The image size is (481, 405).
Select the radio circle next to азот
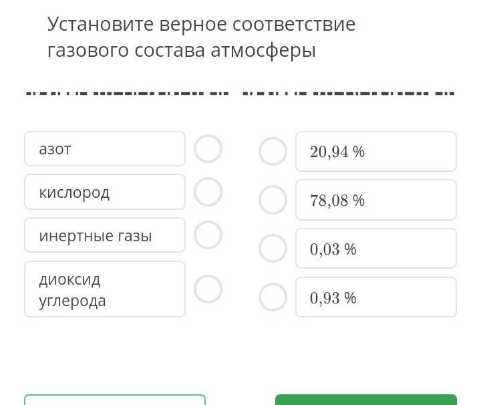(x=208, y=149)
